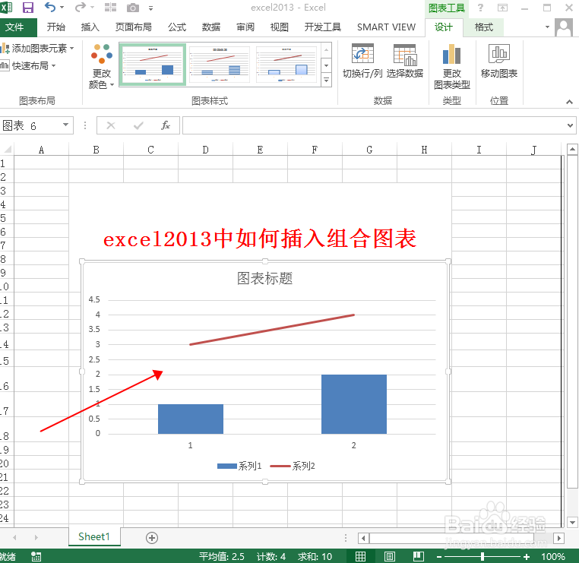The image size is (579, 563).
Task: Click the Redo arrow icon
Action: pyautogui.click(x=80, y=7)
